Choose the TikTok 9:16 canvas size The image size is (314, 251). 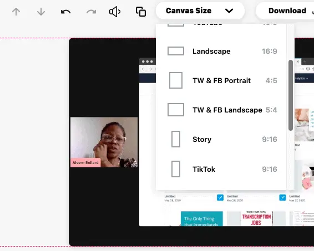tap(222, 169)
